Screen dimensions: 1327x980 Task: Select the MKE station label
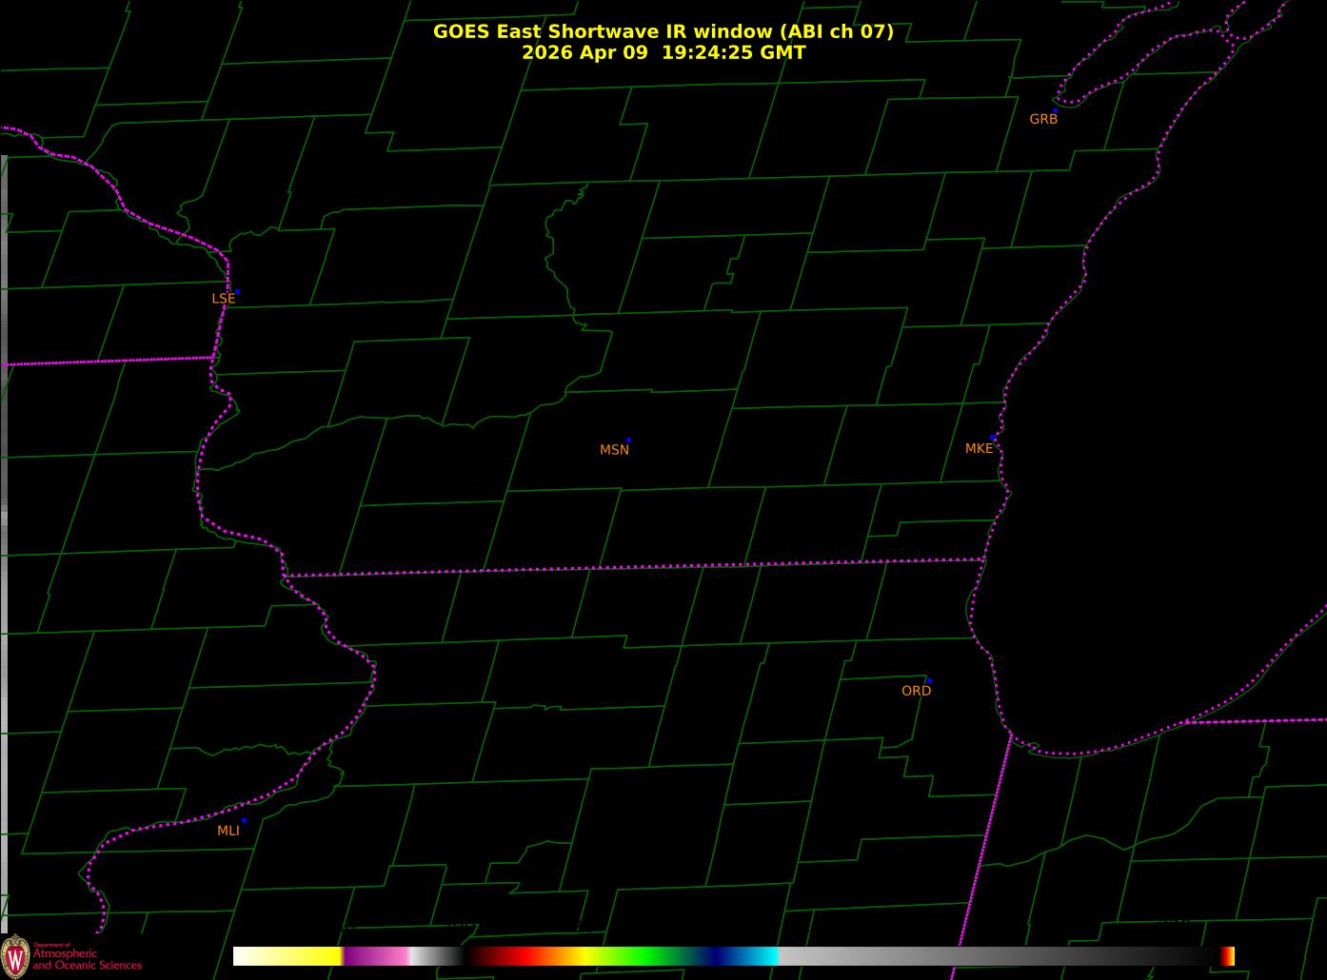point(979,448)
